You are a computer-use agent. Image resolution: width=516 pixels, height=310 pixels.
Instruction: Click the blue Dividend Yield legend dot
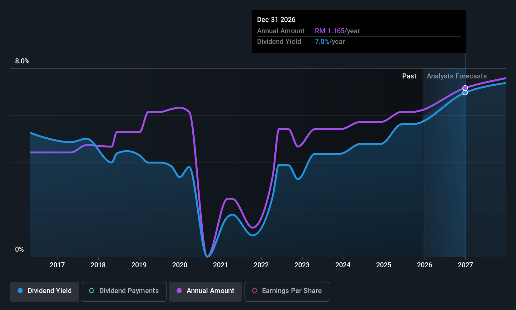[x=20, y=291]
